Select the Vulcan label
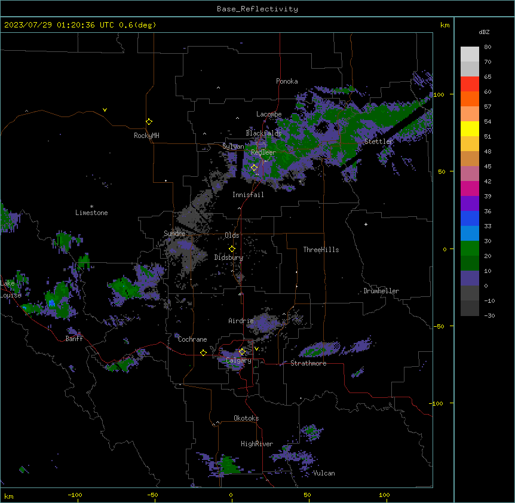The height and width of the screenshot is (503, 515). (x=324, y=473)
